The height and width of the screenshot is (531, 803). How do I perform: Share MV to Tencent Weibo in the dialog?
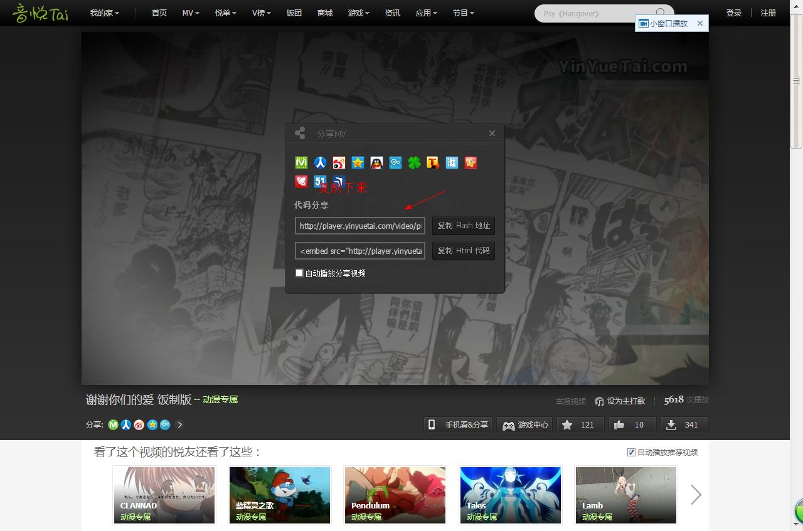pos(395,163)
